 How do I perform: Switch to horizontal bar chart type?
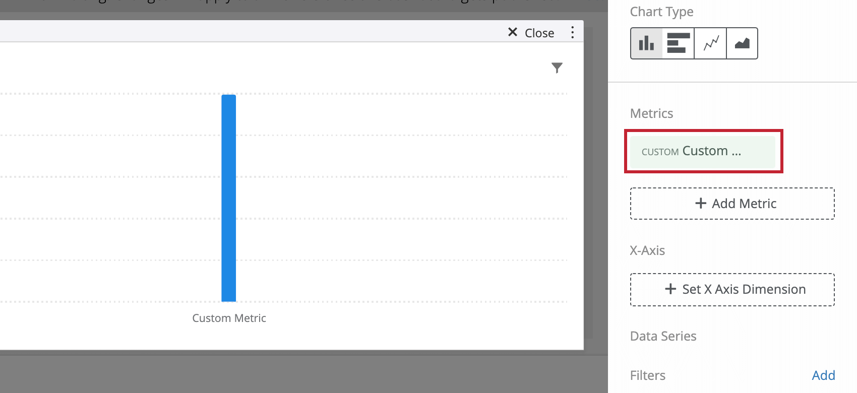tap(678, 43)
